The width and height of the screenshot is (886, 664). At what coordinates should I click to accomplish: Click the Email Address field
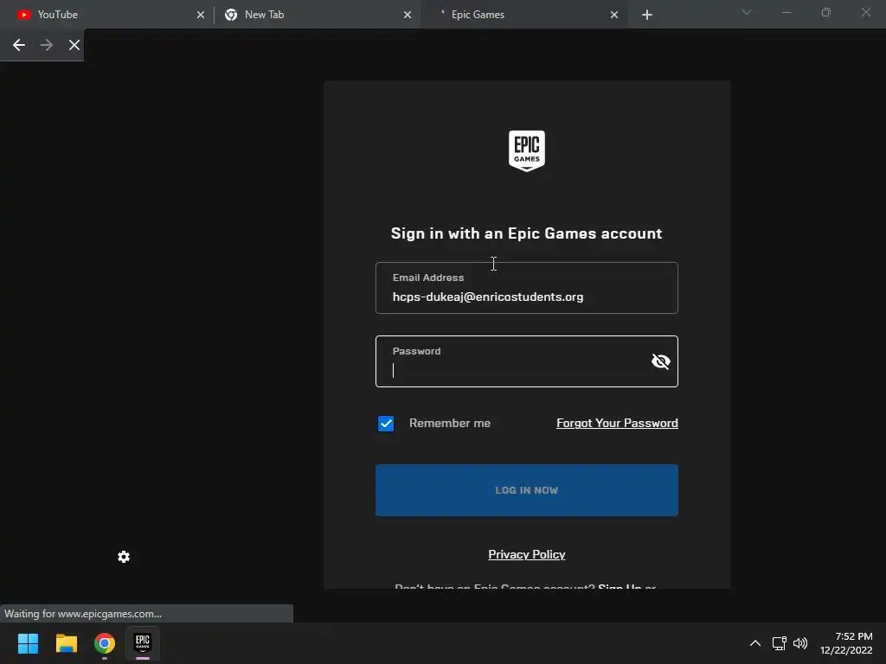coord(527,288)
